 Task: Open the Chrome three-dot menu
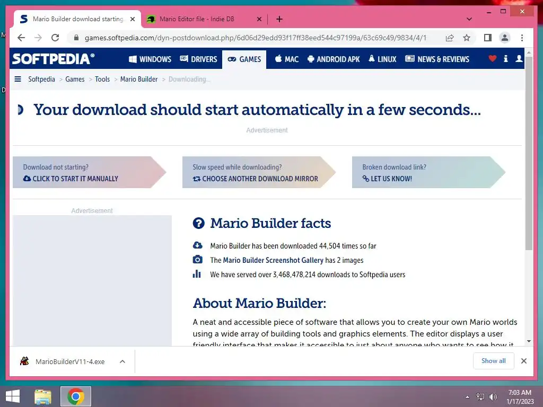[522, 38]
